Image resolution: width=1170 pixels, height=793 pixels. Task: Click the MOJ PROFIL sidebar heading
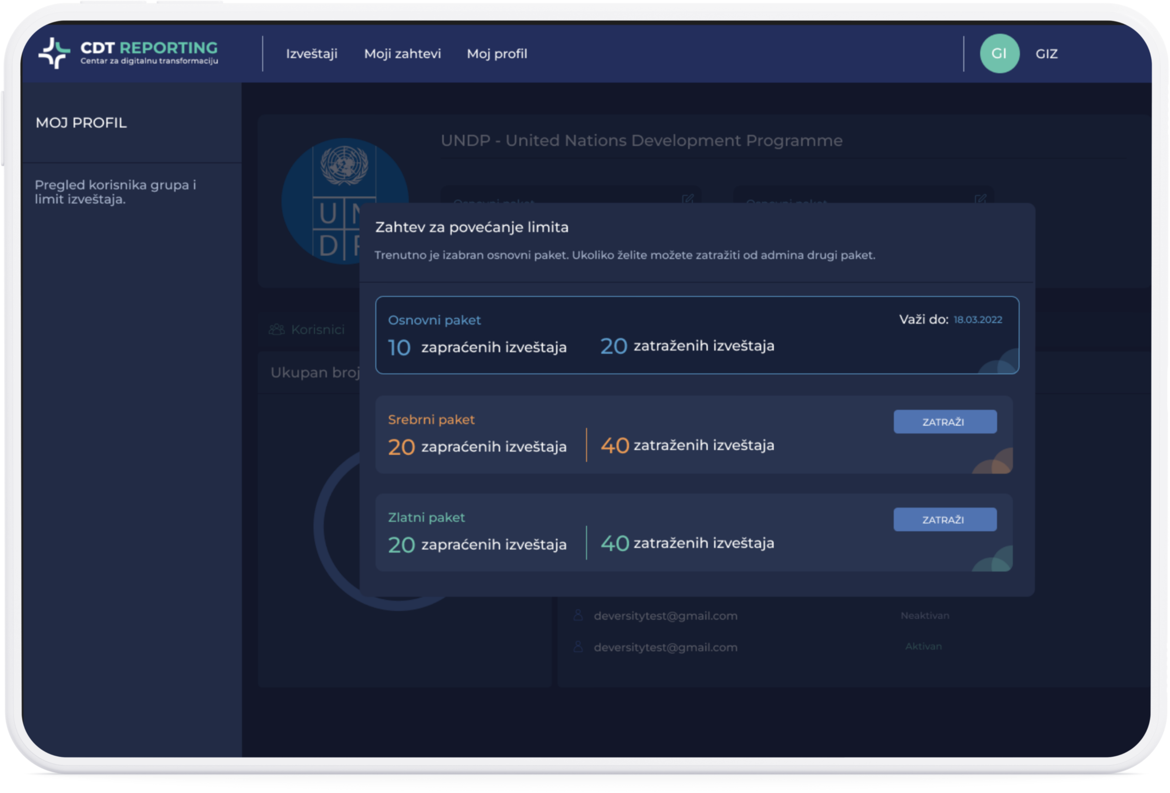[x=81, y=123]
